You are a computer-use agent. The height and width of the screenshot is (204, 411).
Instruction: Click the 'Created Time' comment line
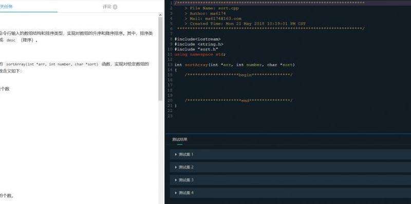click(x=245, y=24)
